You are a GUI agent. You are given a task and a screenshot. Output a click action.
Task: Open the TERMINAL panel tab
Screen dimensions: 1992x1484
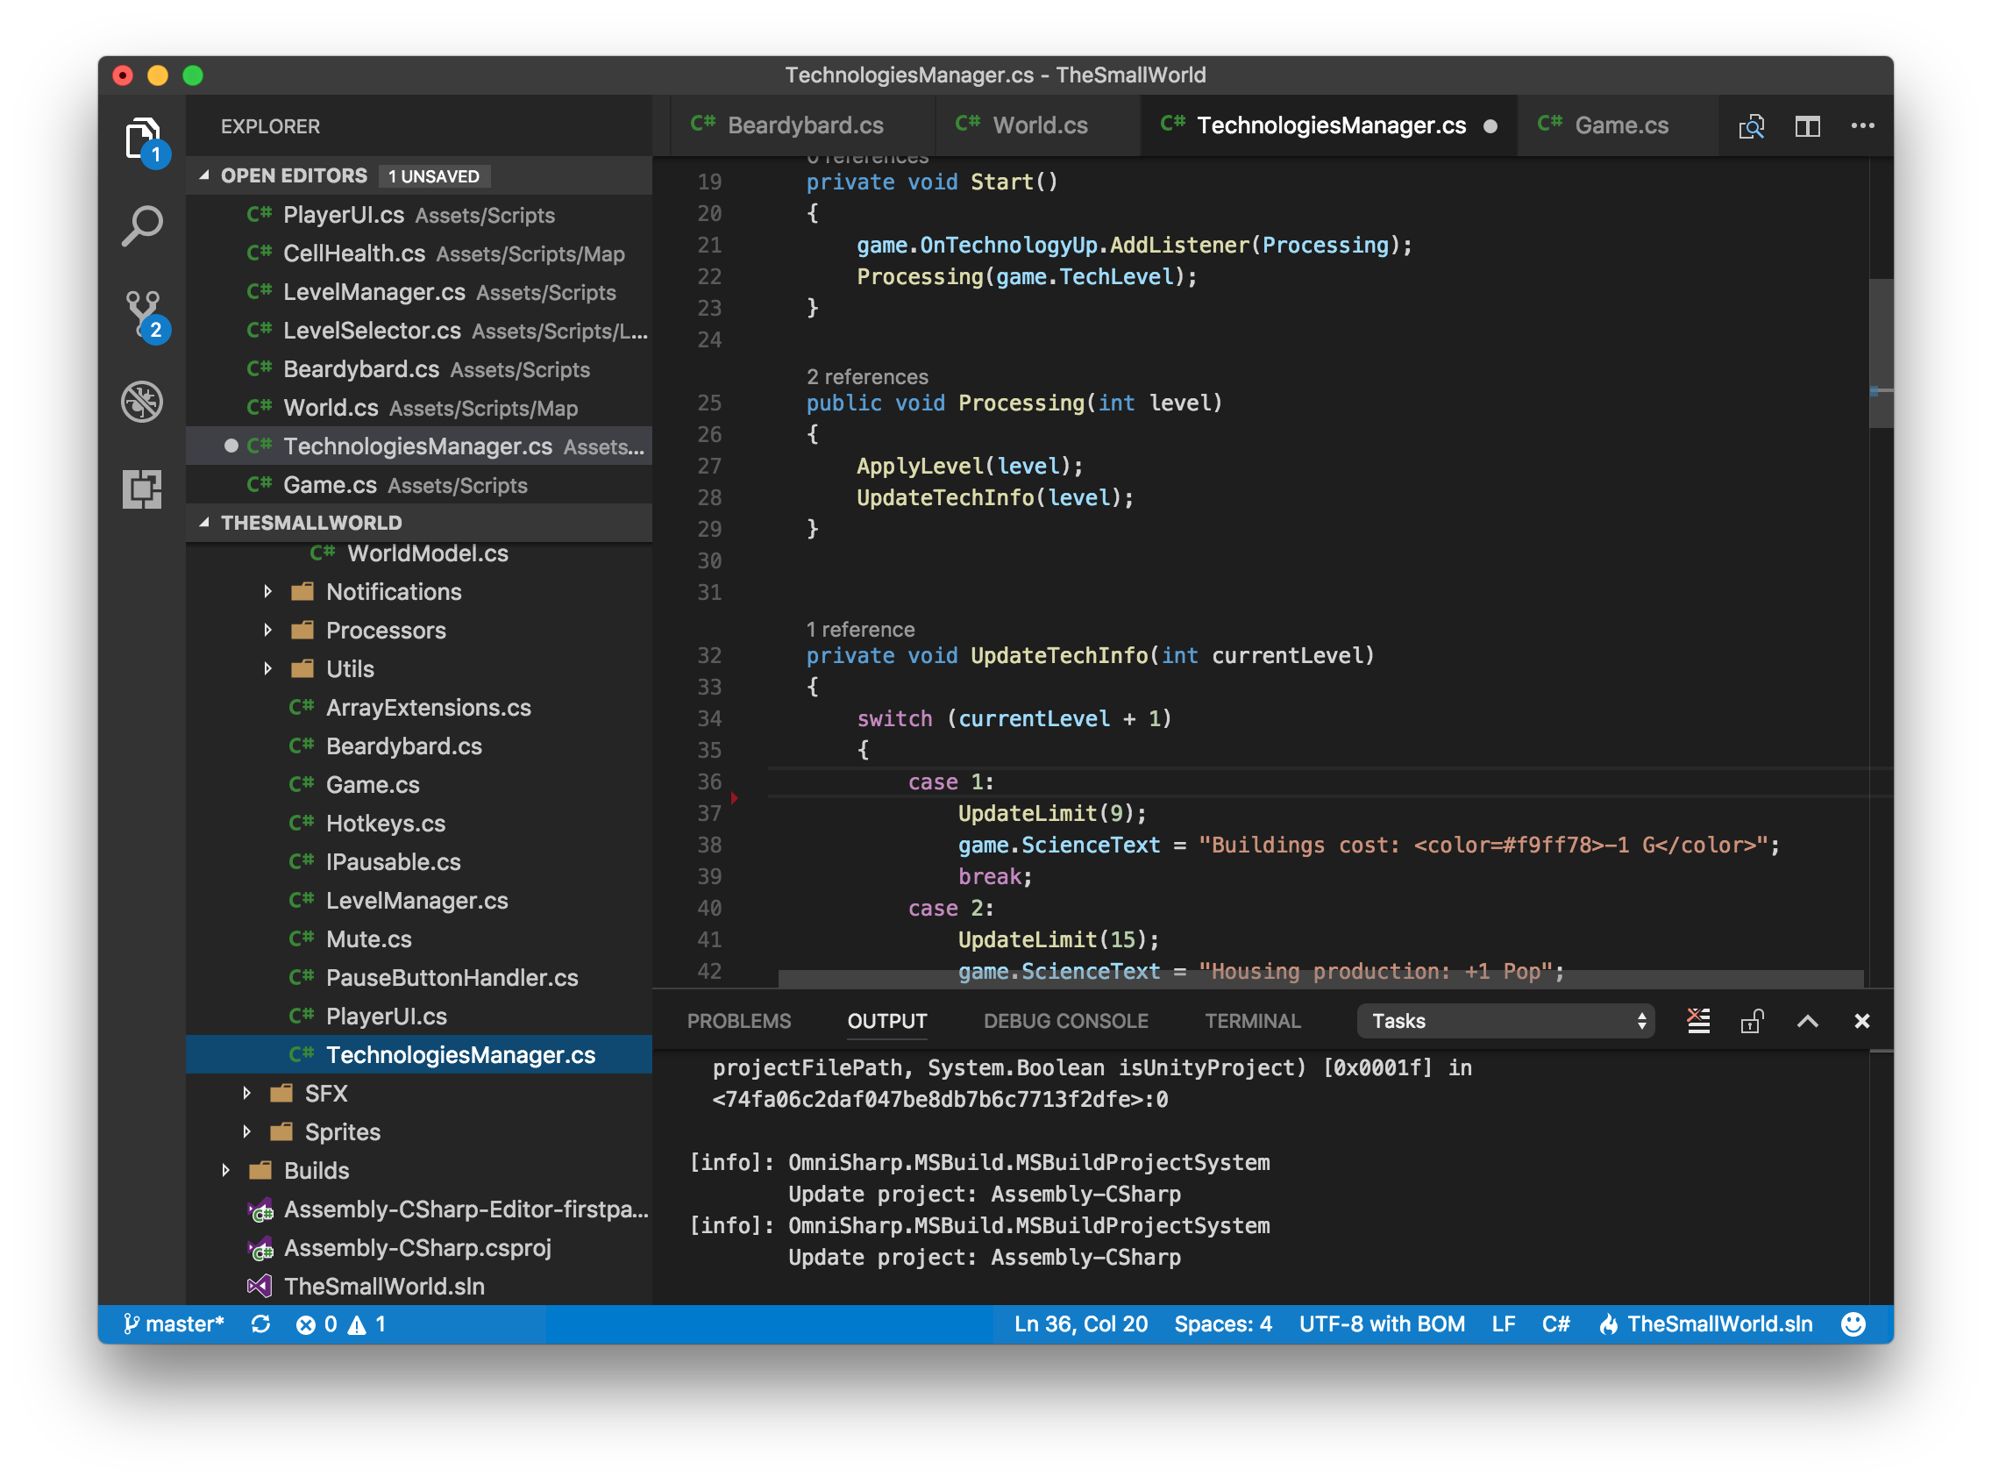click(x=1252, y=1022)
